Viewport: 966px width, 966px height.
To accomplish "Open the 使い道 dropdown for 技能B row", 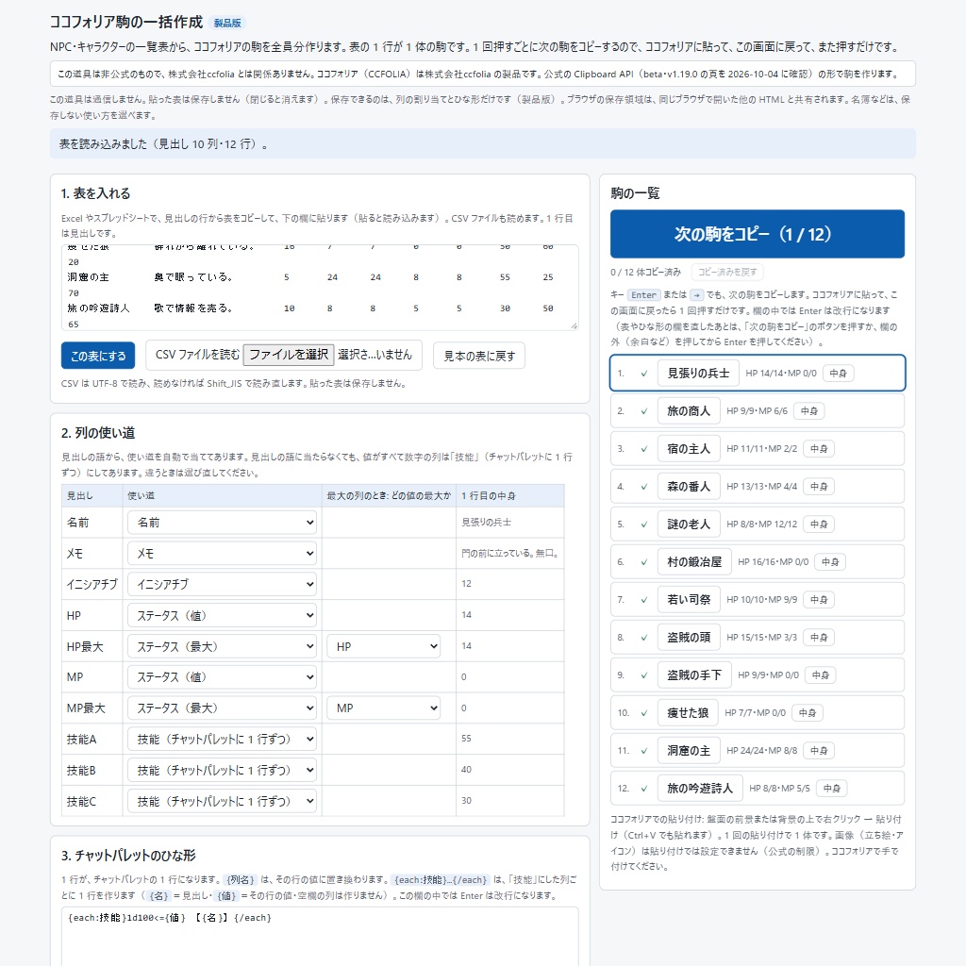I will coord(222,770).
